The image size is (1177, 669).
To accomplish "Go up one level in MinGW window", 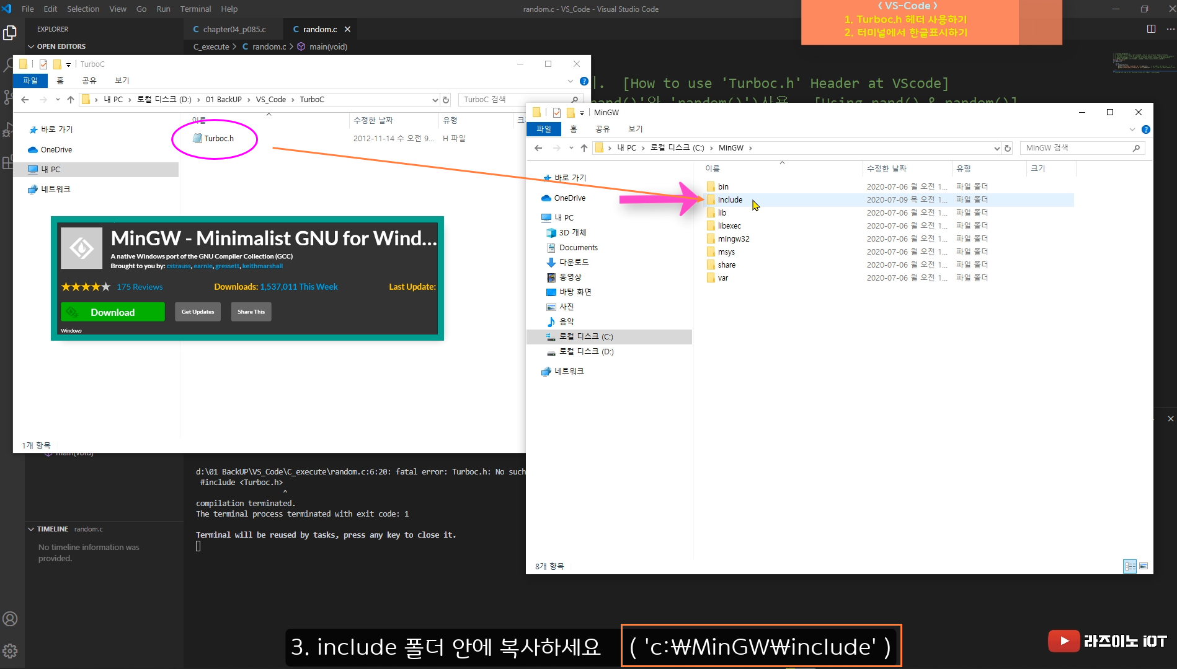I will (584, 148).
